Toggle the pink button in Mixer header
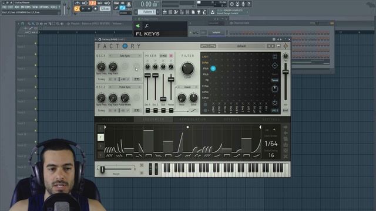 171,56
